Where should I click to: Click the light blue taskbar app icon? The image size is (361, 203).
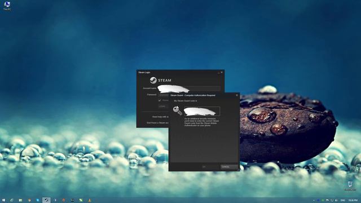pos(38,200)
